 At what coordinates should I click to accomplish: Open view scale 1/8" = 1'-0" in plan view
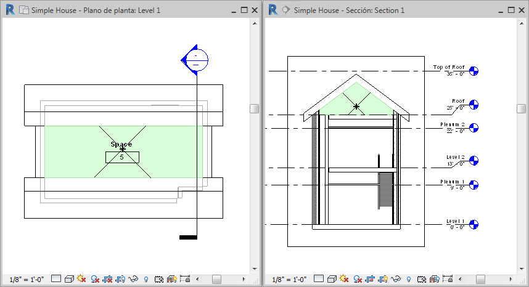27,280
